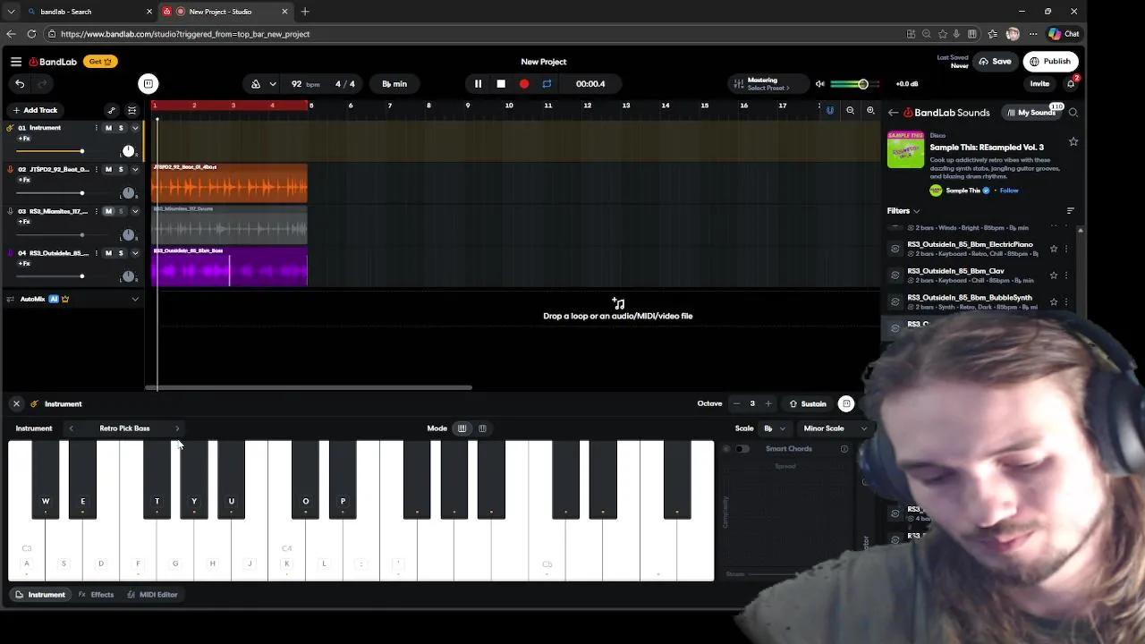Open more options for RS3_OutsideIn_85_Bbm_BubbleSynth

[1066, 301]
